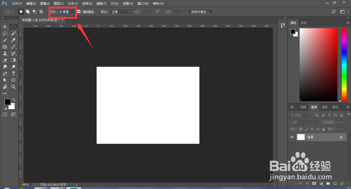This screenshot has width=351, height=189.
Task: Select the Lasso tool
Action: tap(5, 34)
